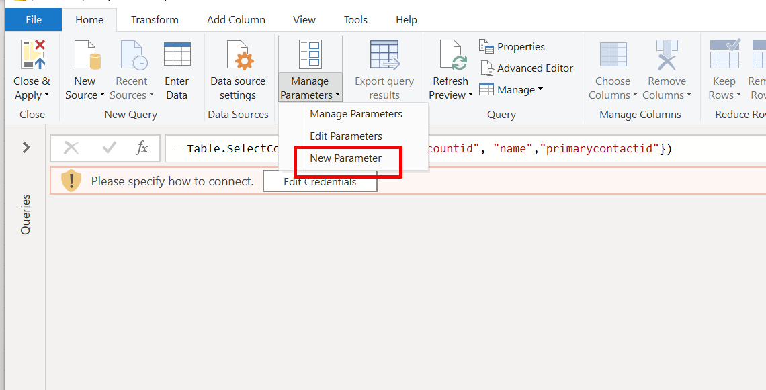Expand the Manage Parameters dropdown arrow
The image size is (766, 390).
tap(337, 95)
